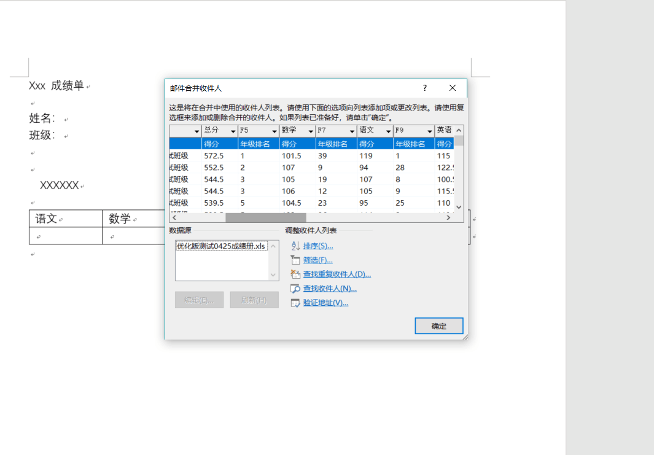Open help with the question mark icon
Screen dimensions: 654x455
[424, 88]
